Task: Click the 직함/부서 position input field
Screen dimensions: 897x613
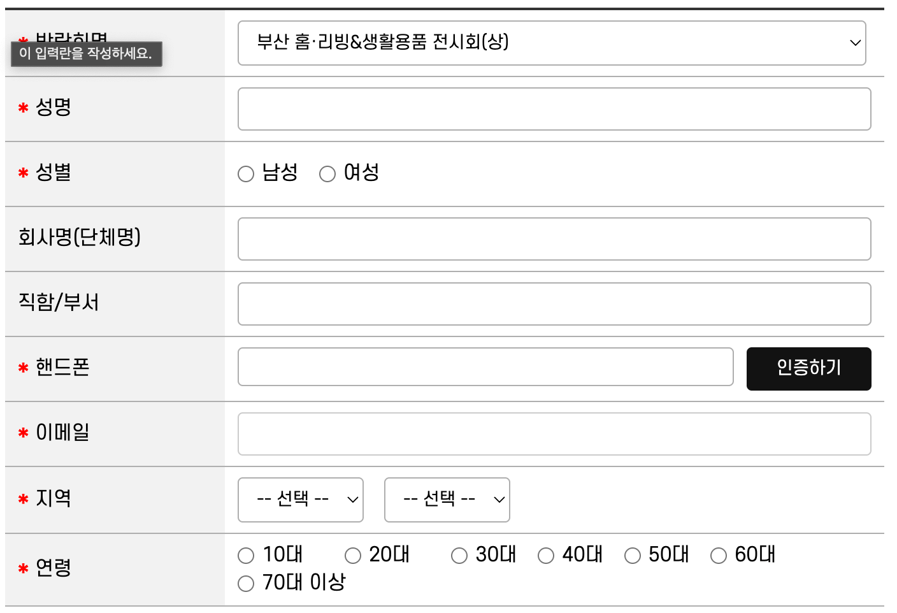Action: [554, 304]
